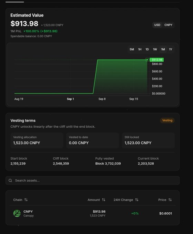Click the $913.98 estimated value heading
The width and height of the screenshot is (193, 234).
pyautogui.click(x=24, y=24)
